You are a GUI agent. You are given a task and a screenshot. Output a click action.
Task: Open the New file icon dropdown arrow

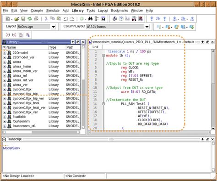click(x=12, y=19)
